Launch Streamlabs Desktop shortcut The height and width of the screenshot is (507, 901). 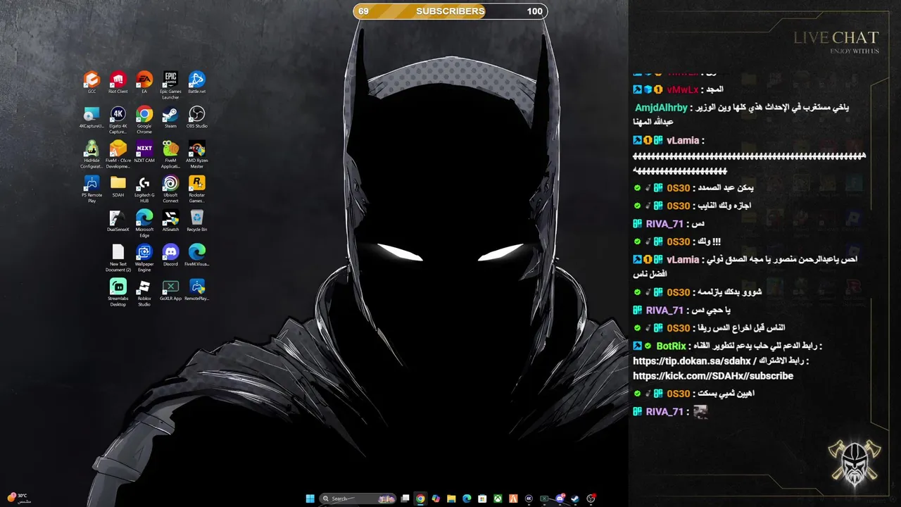(118, 292)
